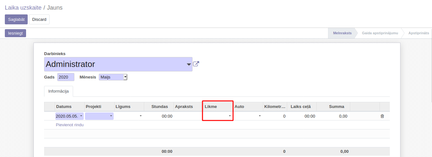The height and width of the screenshot is (157, 432).
Task: Switch to the Informācija tab
Action: point(59,91)
